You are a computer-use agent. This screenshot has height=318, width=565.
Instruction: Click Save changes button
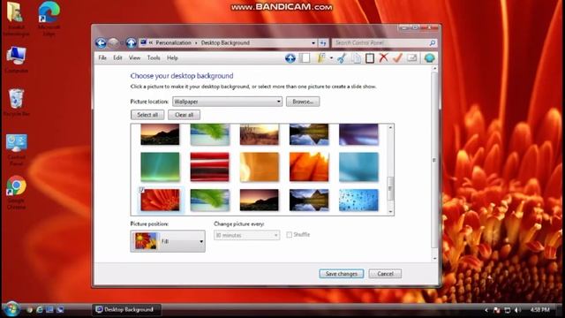click(342, 274)
